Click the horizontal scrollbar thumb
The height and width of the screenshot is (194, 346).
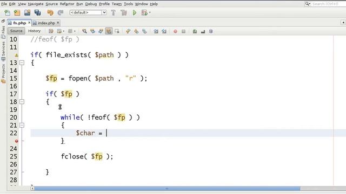point(167,189)
